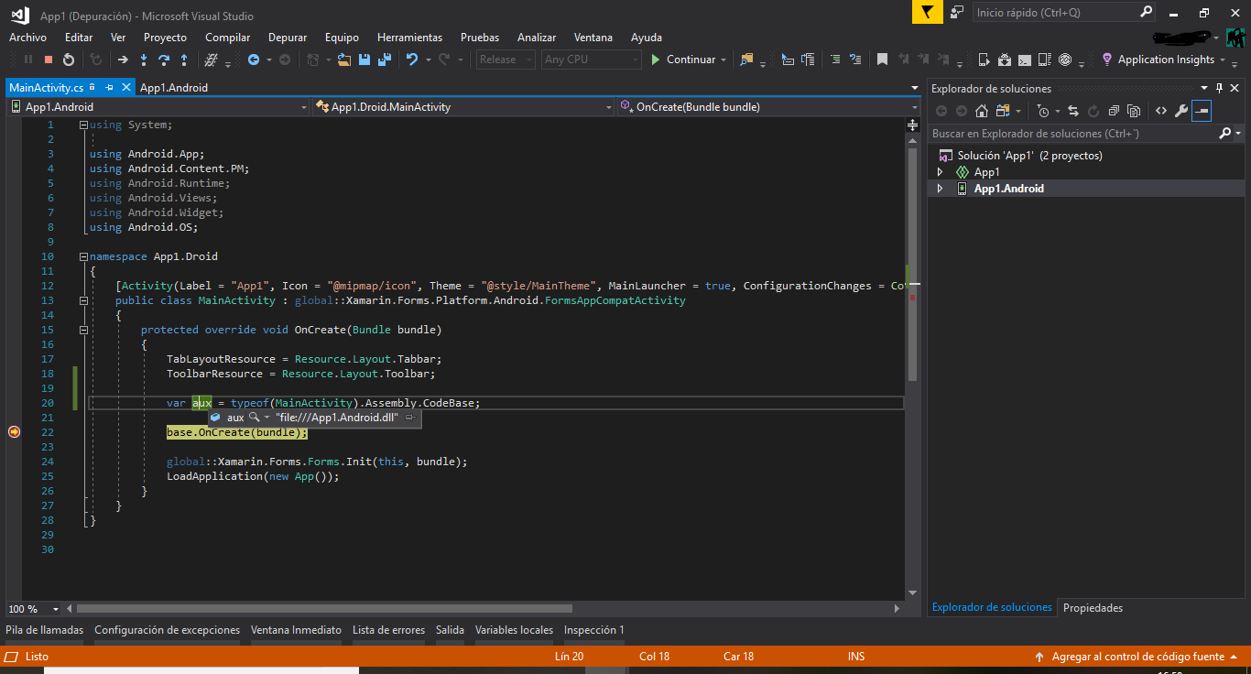Open the Any CPU platform dropdown
This screenshot has height=674, width=1251.
coord(592,60)
